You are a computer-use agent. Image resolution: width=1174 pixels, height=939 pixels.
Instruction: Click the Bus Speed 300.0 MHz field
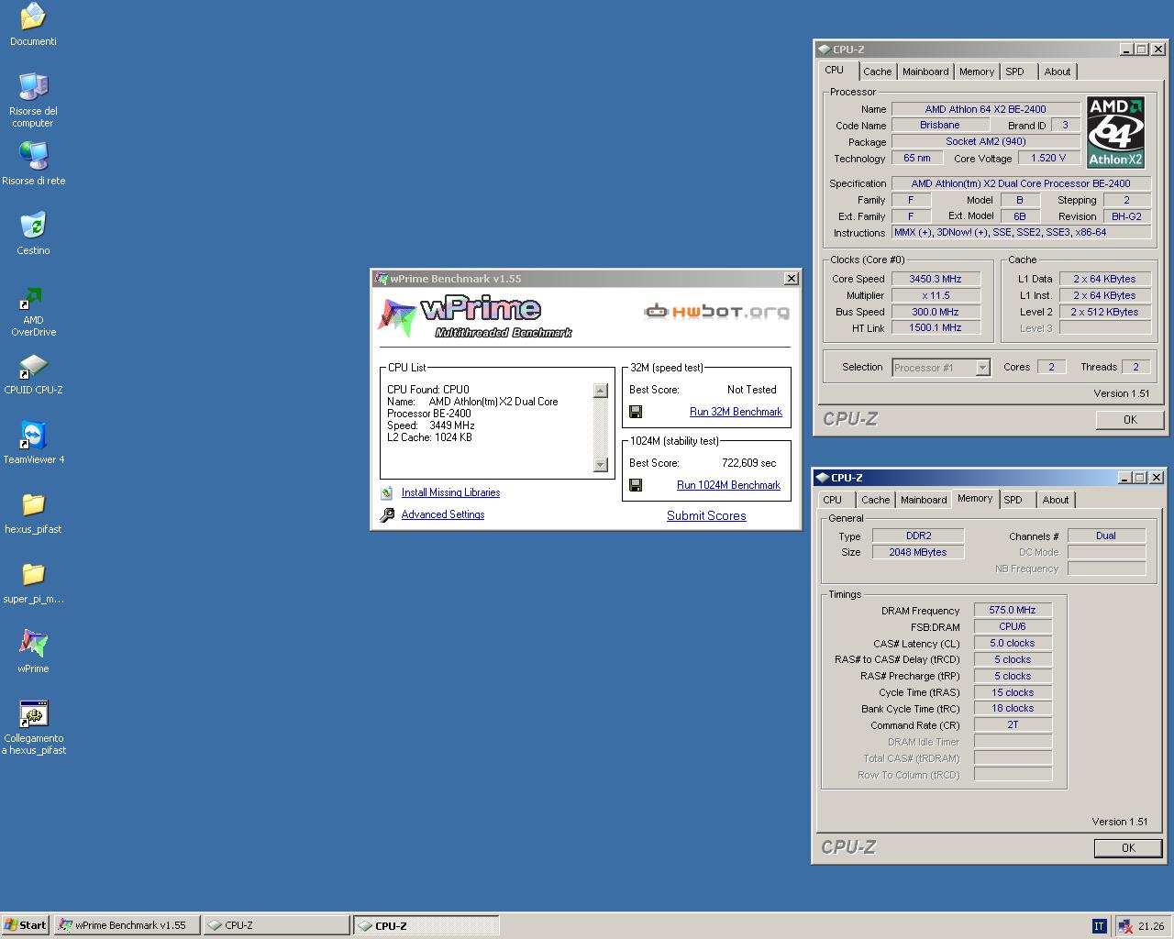pyautogui.click(x=936, y=312)
